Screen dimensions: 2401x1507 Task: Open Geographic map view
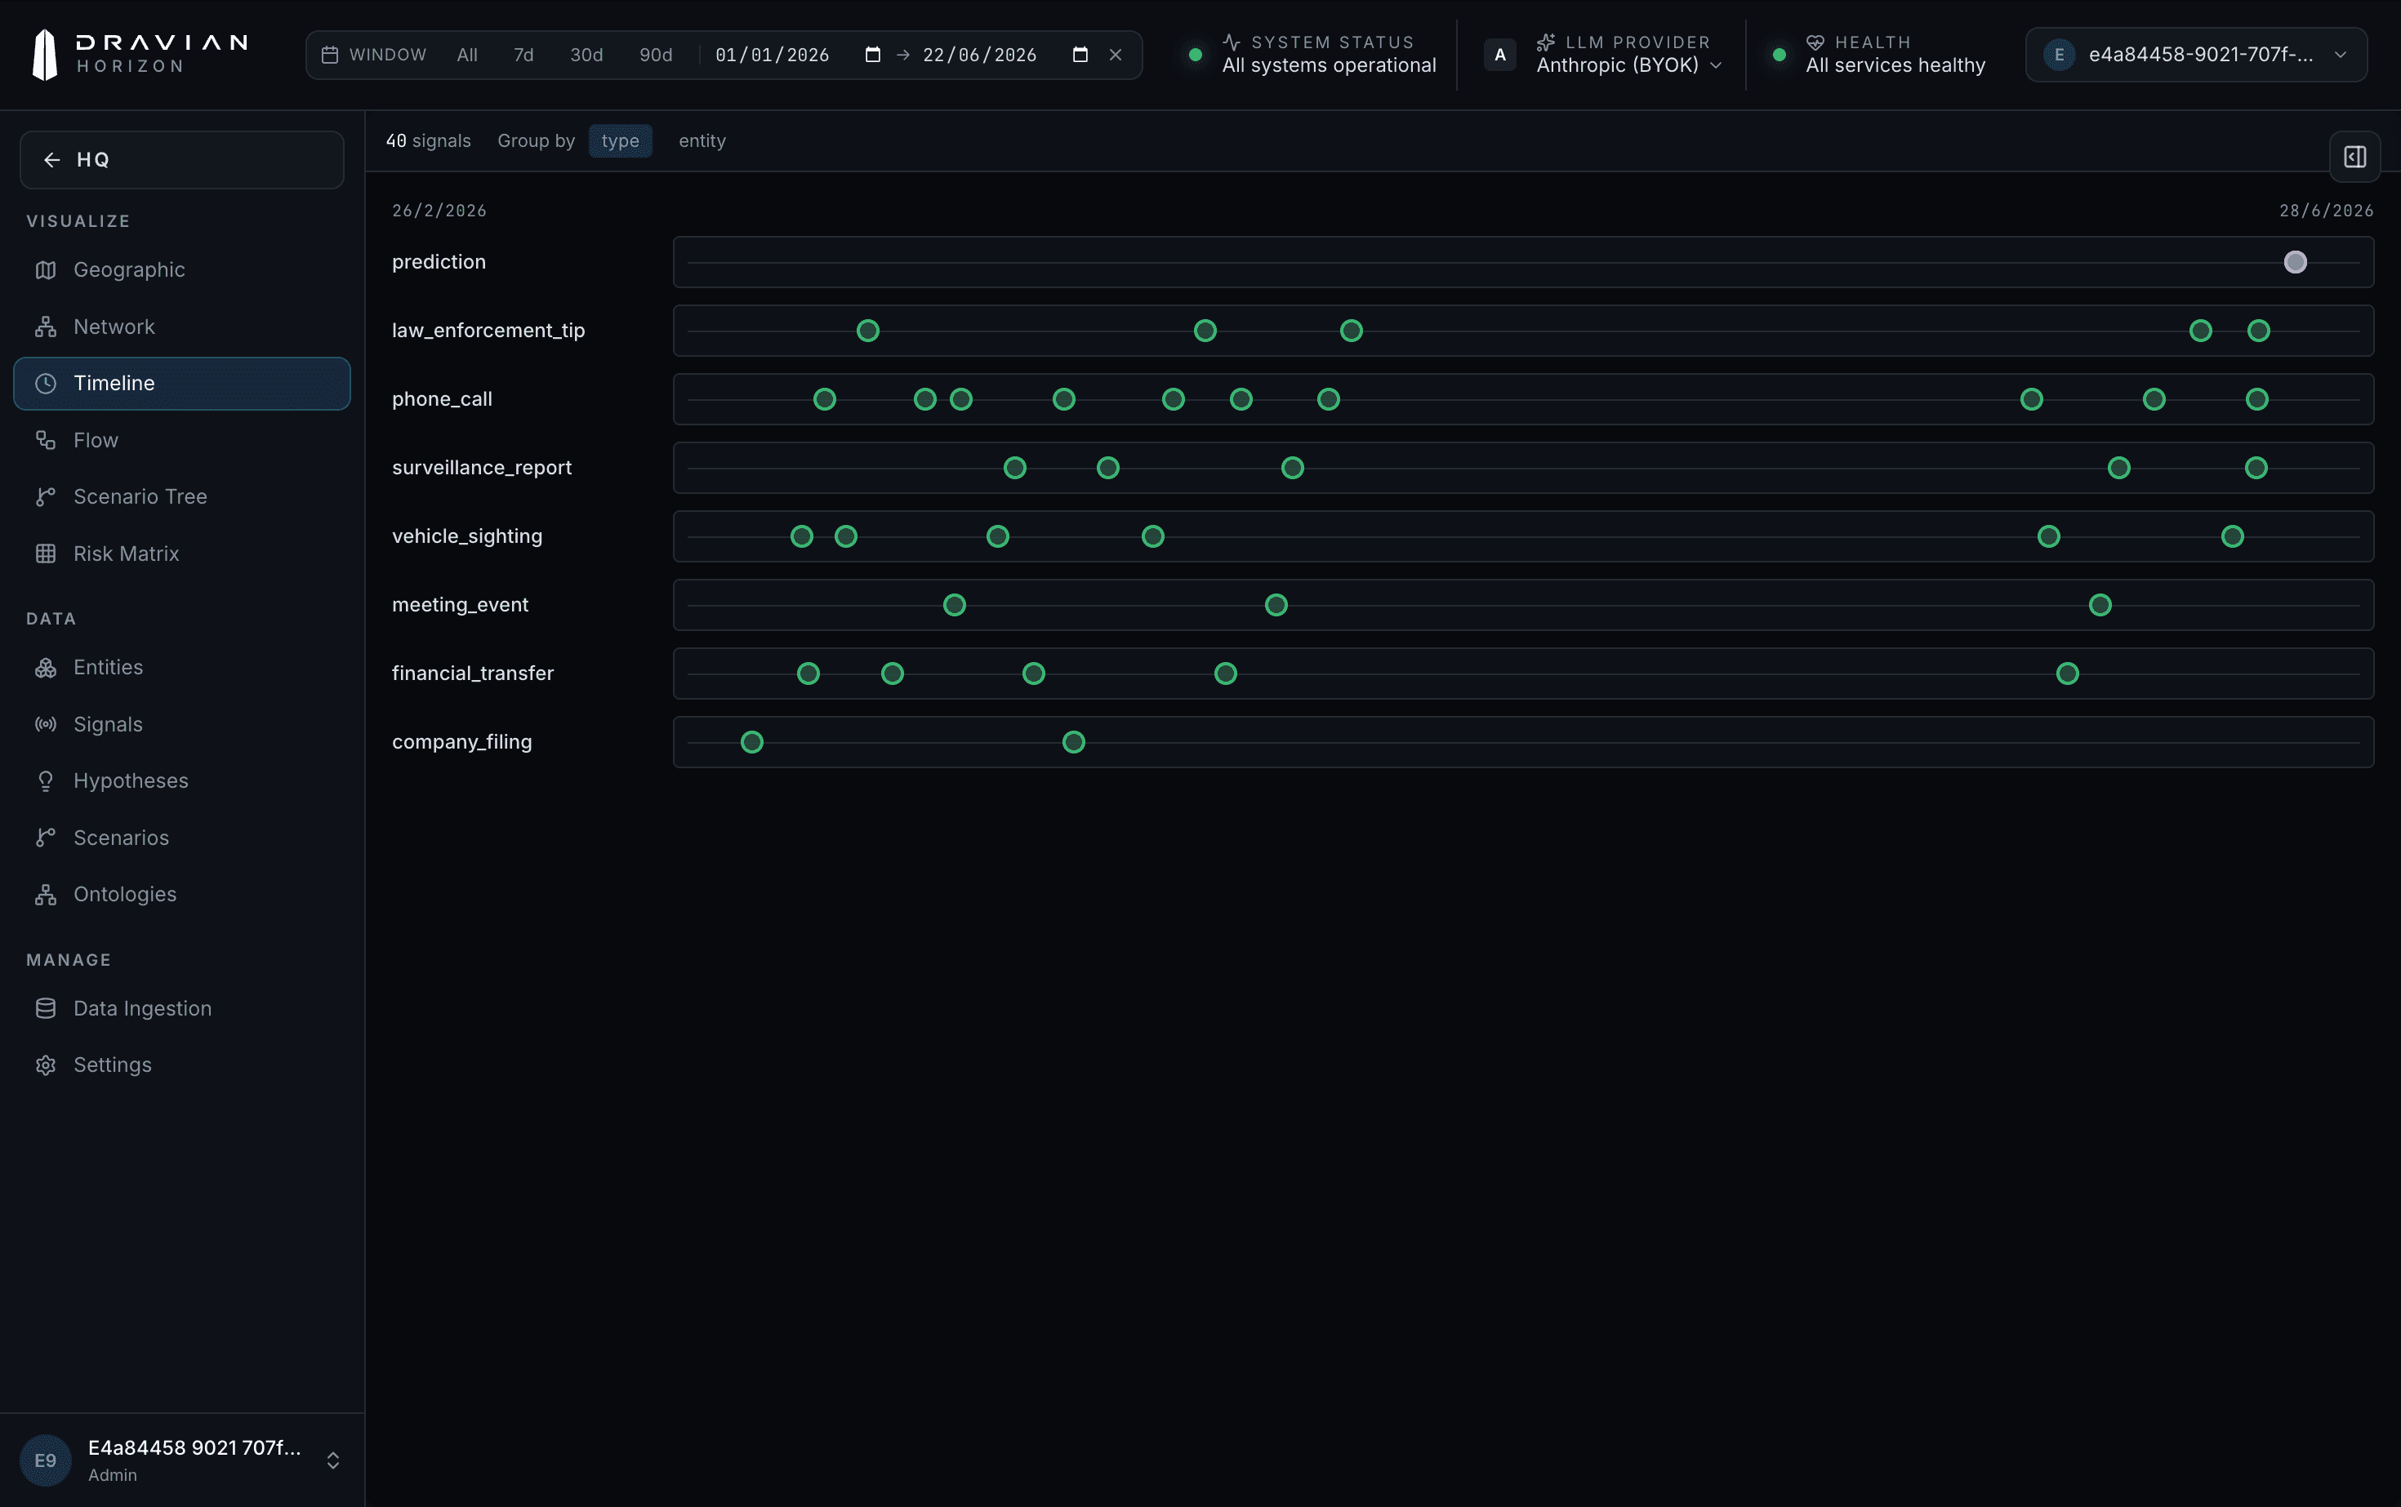pyautogui.click(x=181, y=270)
